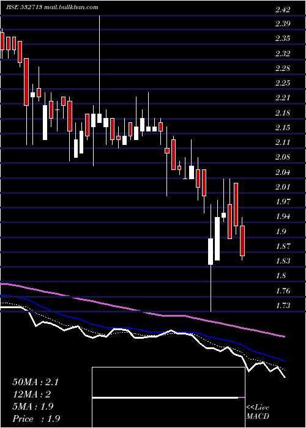Click the 1.73 price axis label
Screen dimensions: 306x428
(x=283, y=306)
